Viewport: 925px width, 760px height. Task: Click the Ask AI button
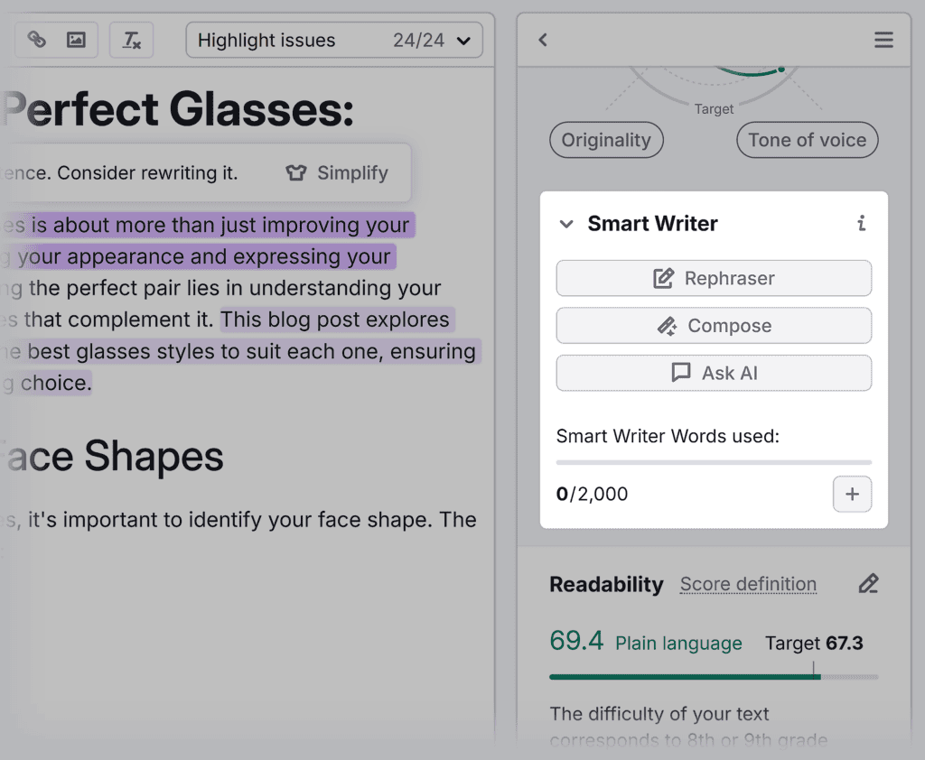click(x=714, y=373)
